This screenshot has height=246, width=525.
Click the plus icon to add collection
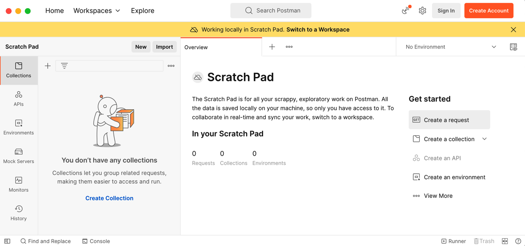(x=48, y=66)
